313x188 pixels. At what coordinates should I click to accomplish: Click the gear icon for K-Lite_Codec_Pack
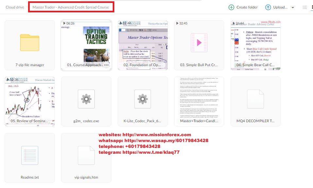click(x=143, y=99)
